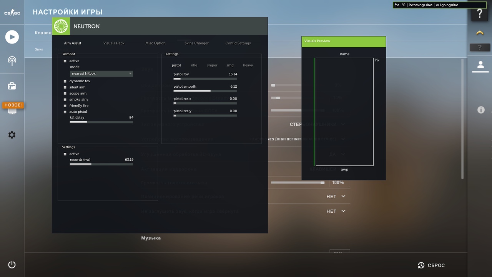Click the СБРОС reset button
492x277 pixels.
pyautogui.click(x=431, y=265)
